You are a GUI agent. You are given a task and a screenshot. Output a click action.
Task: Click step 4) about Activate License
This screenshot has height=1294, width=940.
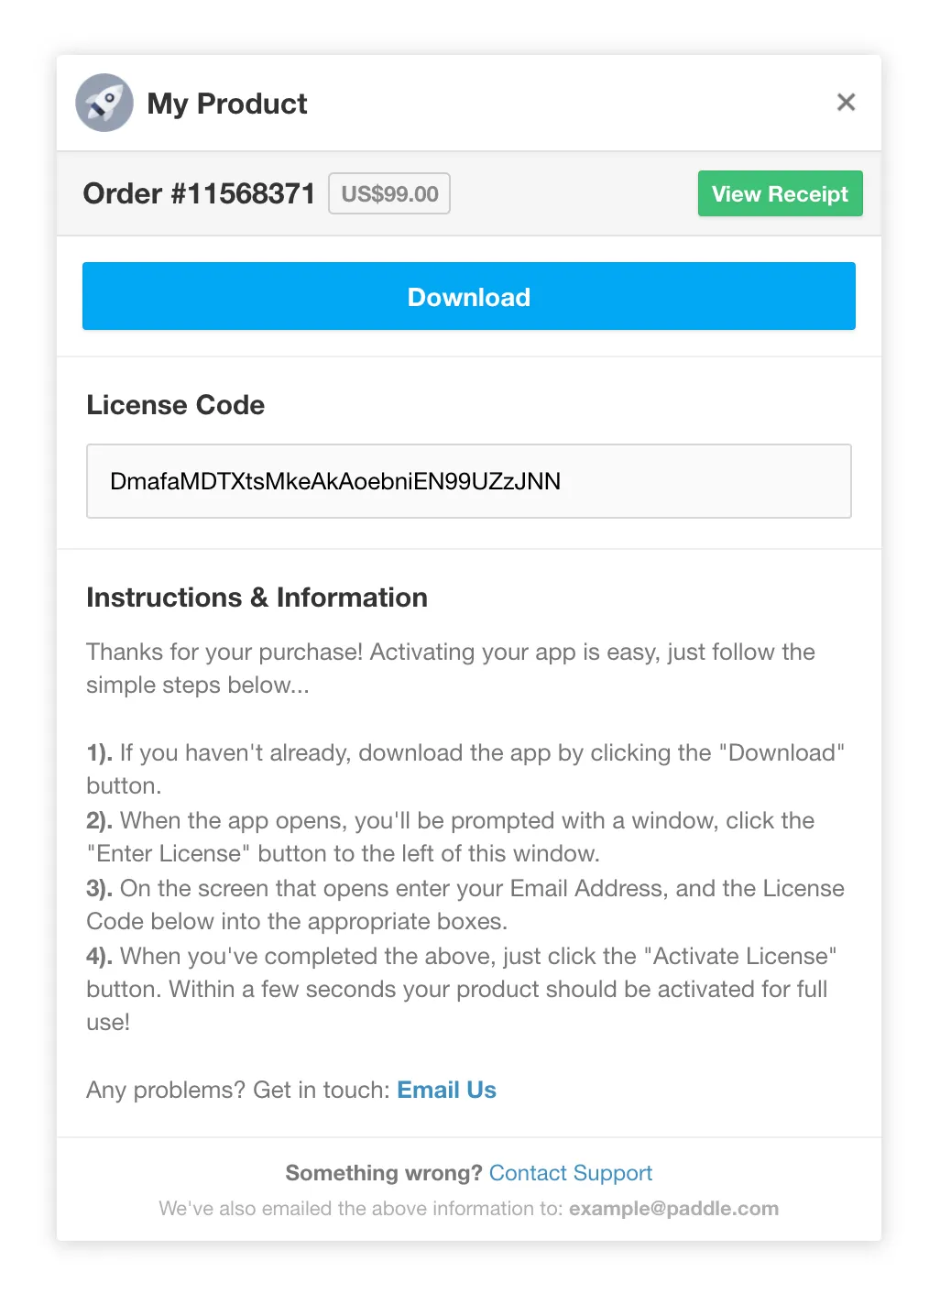pos(461,988)
